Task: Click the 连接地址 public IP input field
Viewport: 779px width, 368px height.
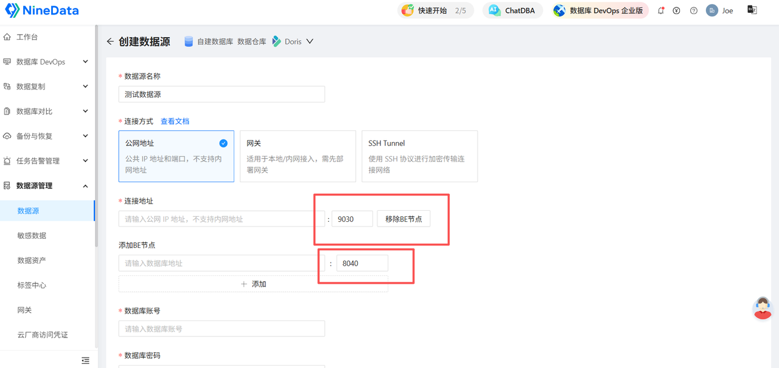Action: point(222,219)
